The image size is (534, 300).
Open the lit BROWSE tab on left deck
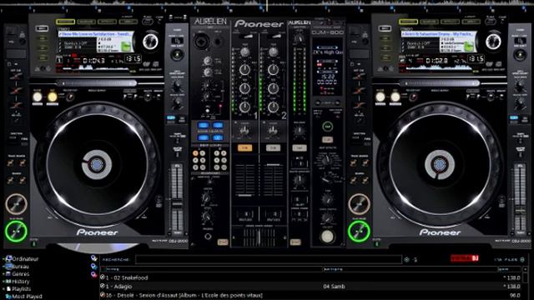click(x=65, y=22)
